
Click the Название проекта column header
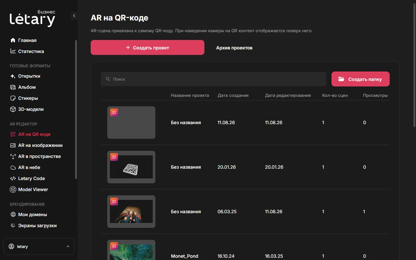coord(190,96)
